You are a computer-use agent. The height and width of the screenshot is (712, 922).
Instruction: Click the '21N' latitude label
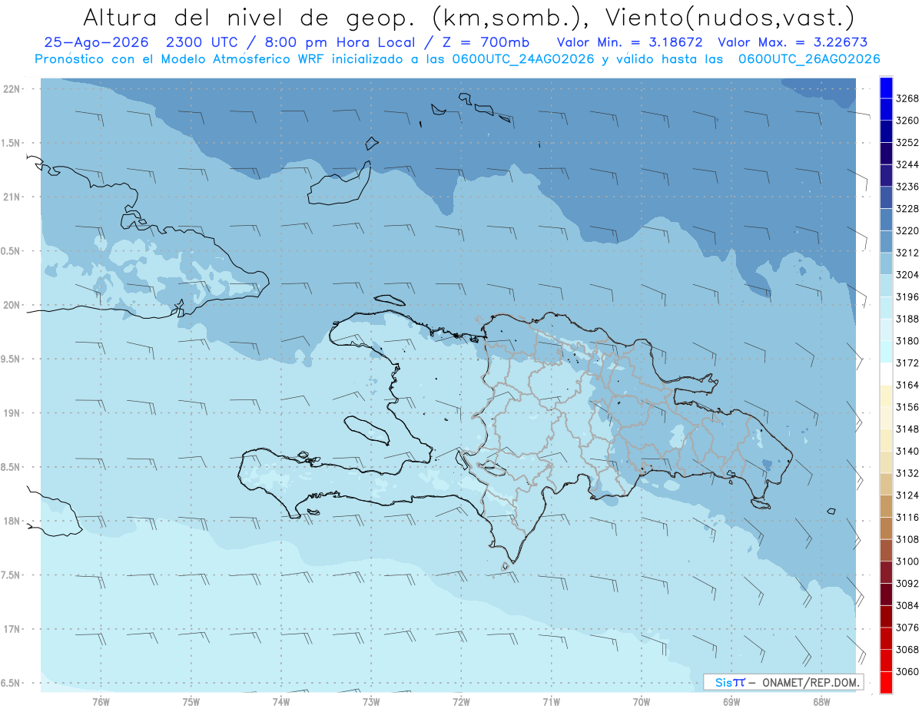click(12, 197)
